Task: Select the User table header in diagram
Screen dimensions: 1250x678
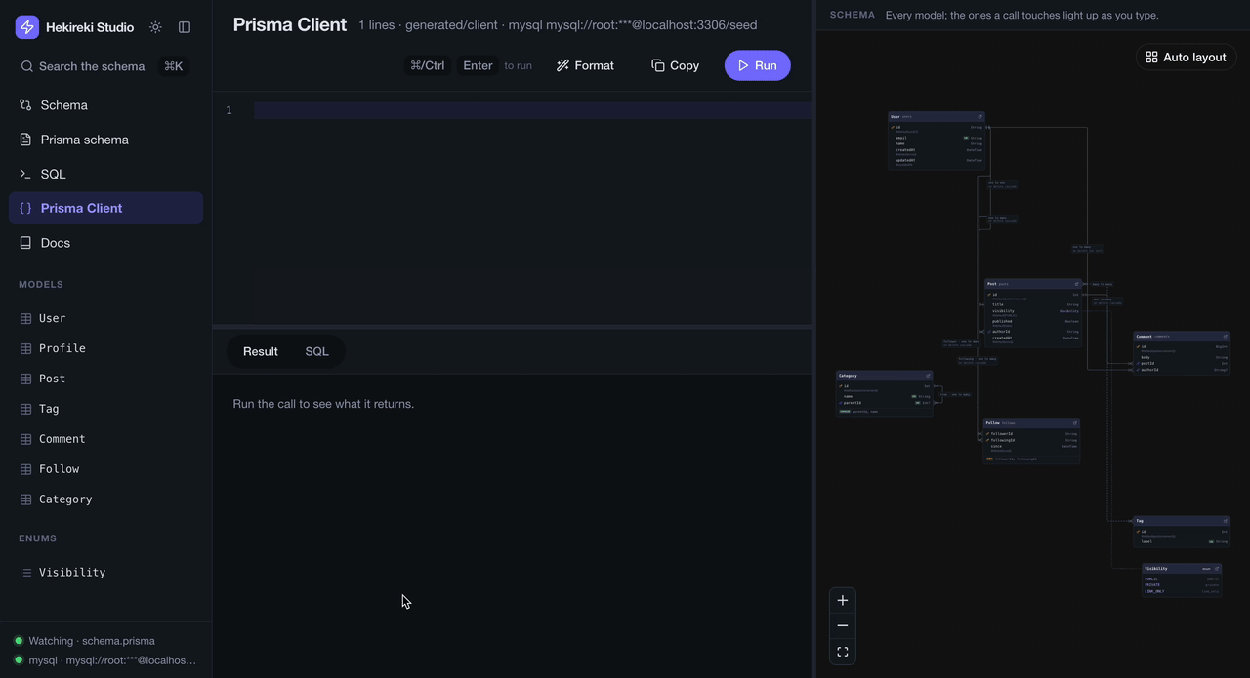Action: (x=937, y=117)
